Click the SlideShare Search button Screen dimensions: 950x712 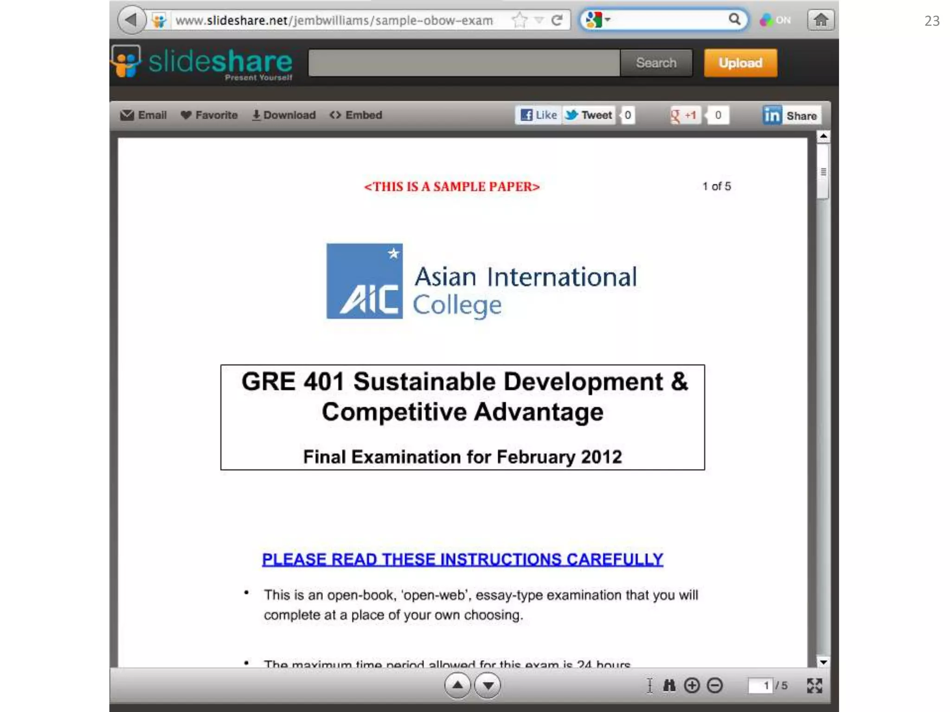656,63
